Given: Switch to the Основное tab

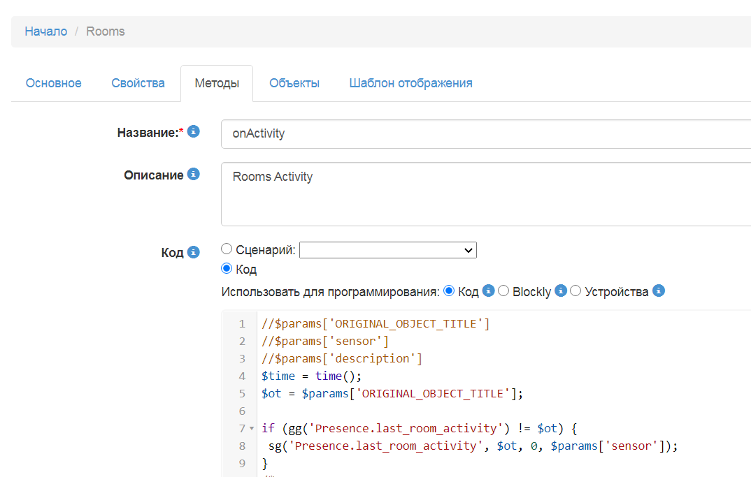Looking at the screenshot, I should coord(54,83).
